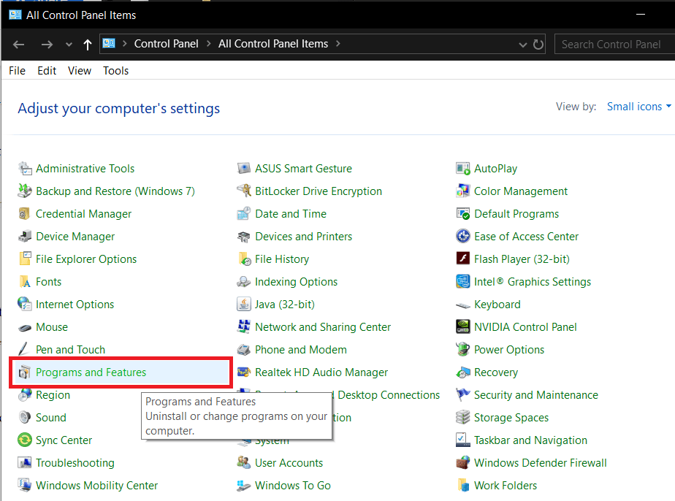Open the View menu
The height and width of the screenshot is (501, 675).
pyautogui.click(x=79, y=70)
